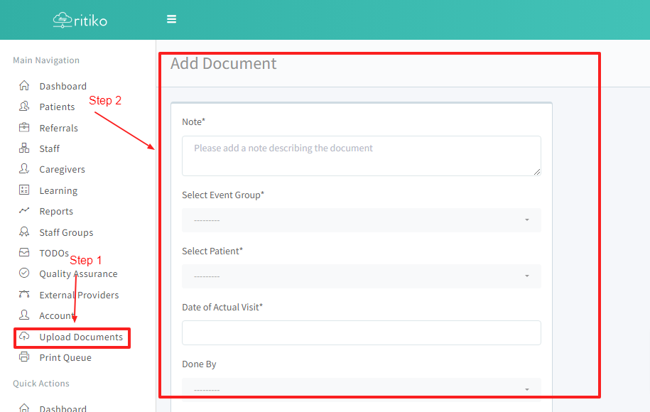The width and height of the screenshot is (650, 412).
Task: Click into the Note text area
Action: tap(361, 156)
